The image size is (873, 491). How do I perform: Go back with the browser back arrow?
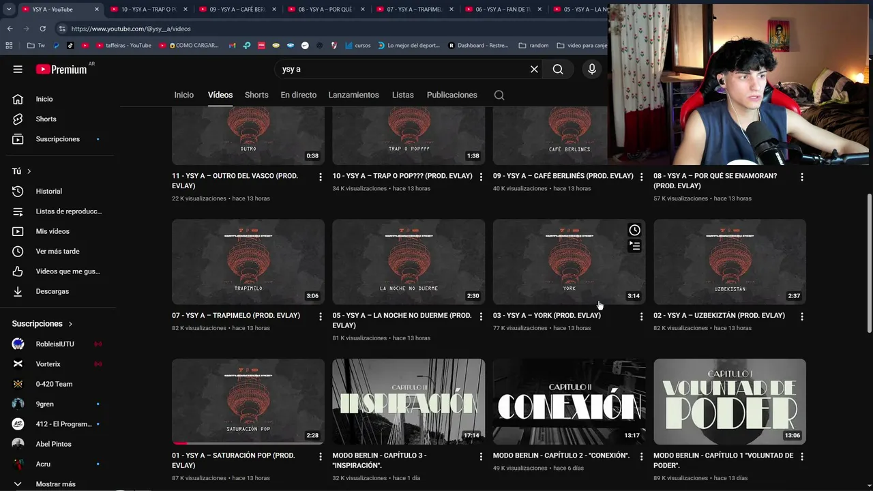point(10,29)
